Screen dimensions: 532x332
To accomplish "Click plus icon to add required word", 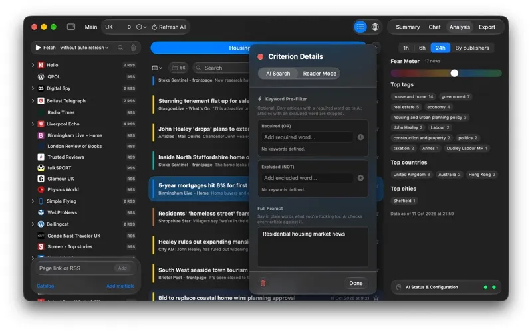I will 360,137.
